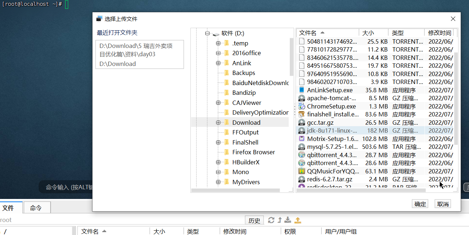Select the 84951667580753 torrent row
The width and height of the screenshot is (469, 235).
click(375, 66)
